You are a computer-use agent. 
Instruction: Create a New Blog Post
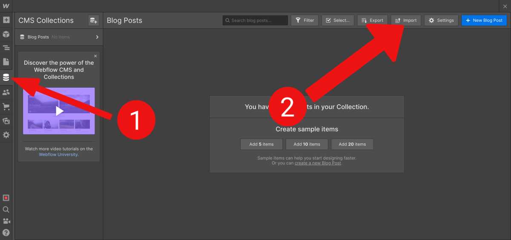(484, 20)
